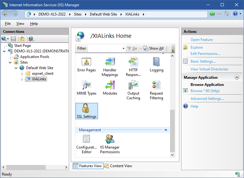Click the Delete Connection icon
This screenshot has width=244, height=178.
point(31,39)
